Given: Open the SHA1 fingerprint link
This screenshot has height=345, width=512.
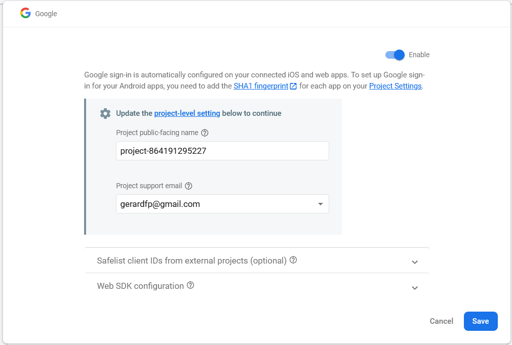Looking at the screenshot, I should click(261, 86).
